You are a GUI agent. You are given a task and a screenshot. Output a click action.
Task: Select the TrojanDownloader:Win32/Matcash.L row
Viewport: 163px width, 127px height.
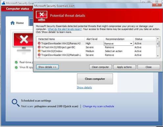(x=96, y=55)
